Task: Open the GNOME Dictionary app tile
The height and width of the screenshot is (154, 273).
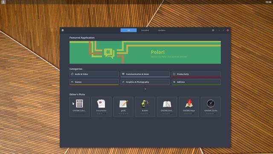Action: pyautogui.click(x=167, y=107)
